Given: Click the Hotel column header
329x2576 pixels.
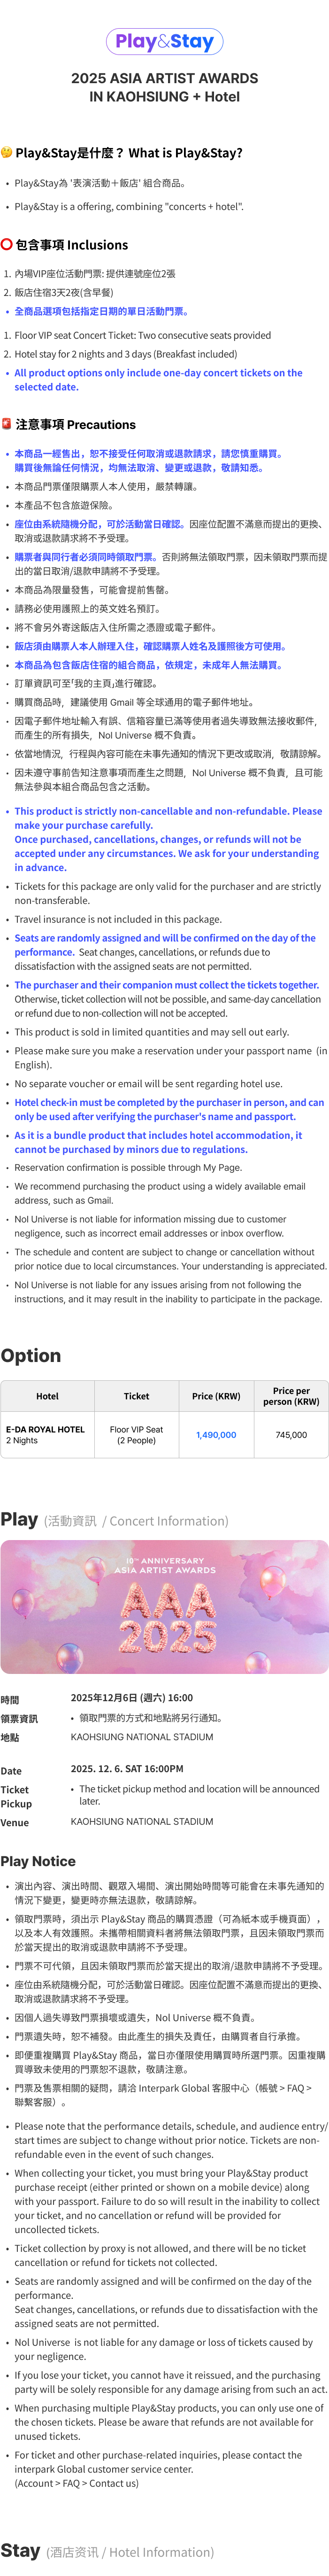Looking at the screenshot, I should point(47,1396).
